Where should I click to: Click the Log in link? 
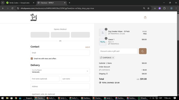[x=88, y=47]
